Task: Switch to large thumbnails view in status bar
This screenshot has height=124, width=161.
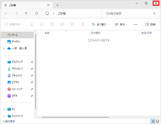Action: click(158, 121)
